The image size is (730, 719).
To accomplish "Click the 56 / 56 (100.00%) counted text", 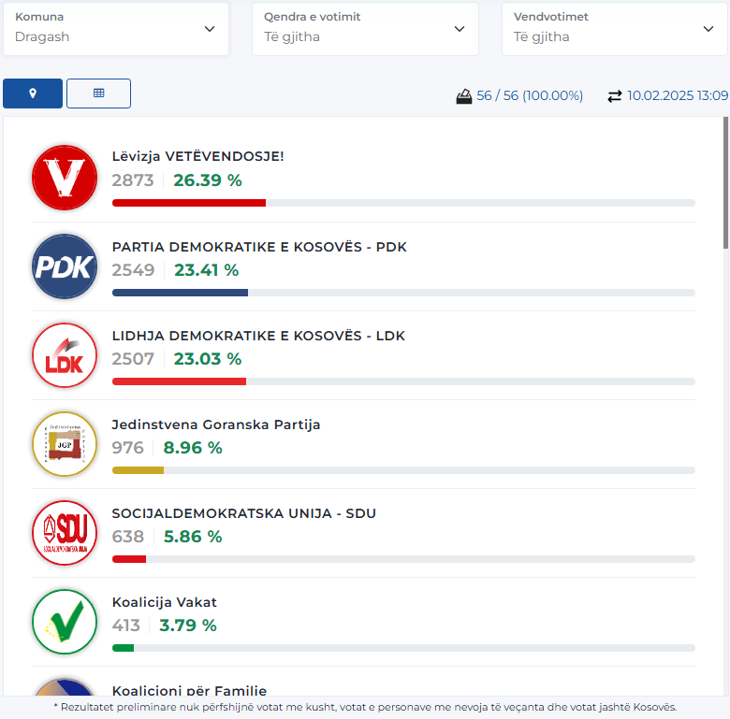I will click(530, 95).
